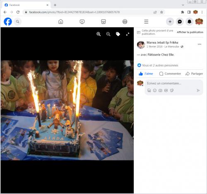
Task: Zoom out of the photo
Action: (x=108, y=34)
